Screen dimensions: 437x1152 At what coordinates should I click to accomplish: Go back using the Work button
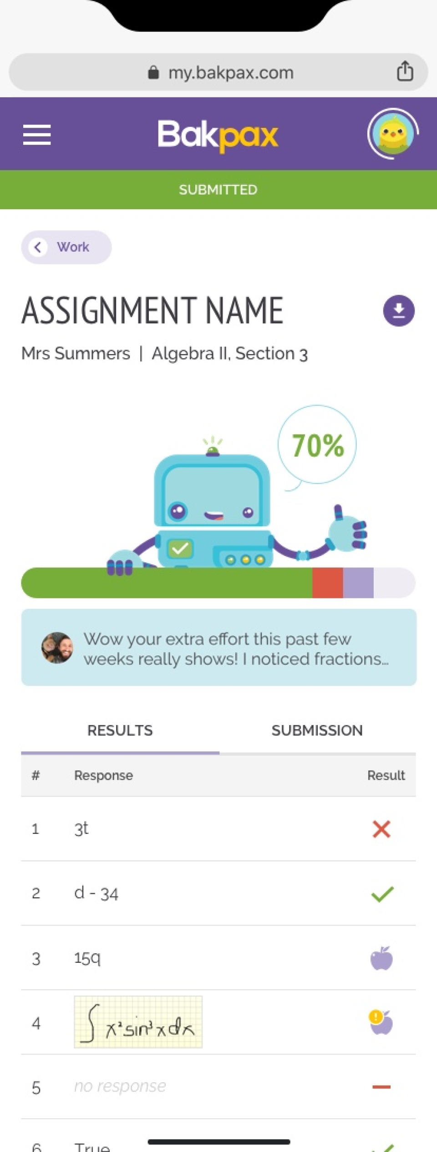point(66,247)
